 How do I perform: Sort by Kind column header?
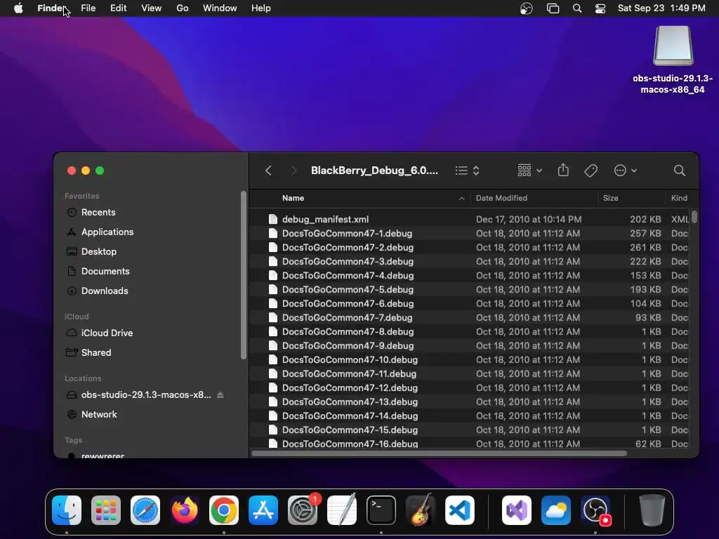tap(679, 198)
